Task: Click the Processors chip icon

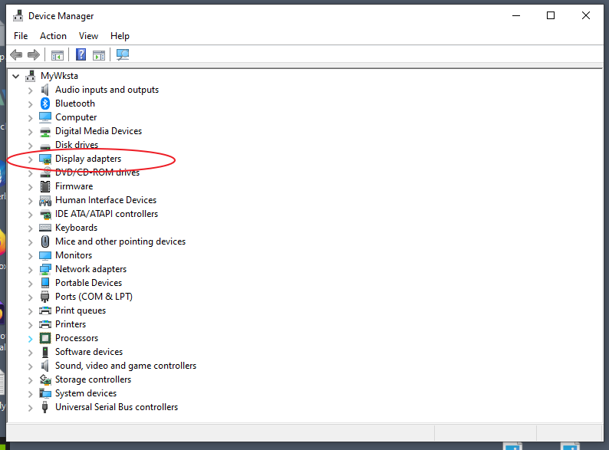Action: [45, 338]
